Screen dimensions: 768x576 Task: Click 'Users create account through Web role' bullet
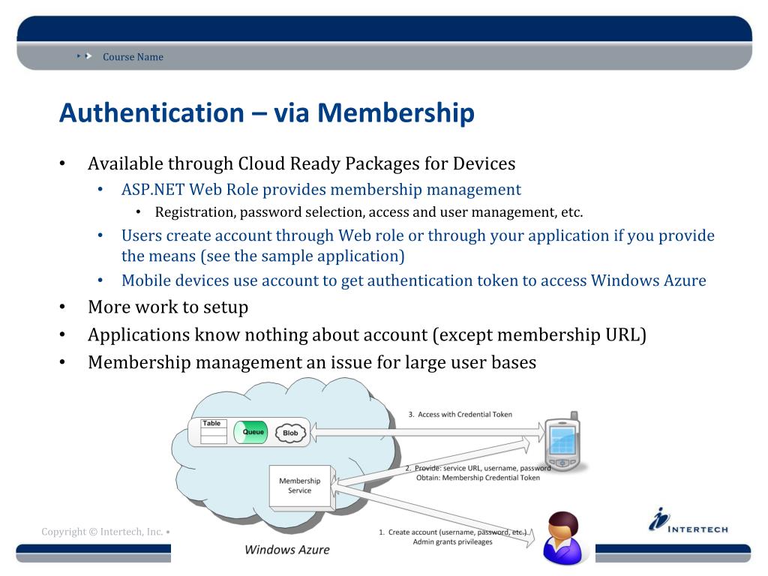pos(418,245)
